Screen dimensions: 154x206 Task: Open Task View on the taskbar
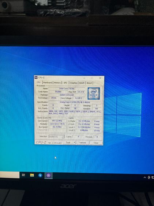pos(23,175)
